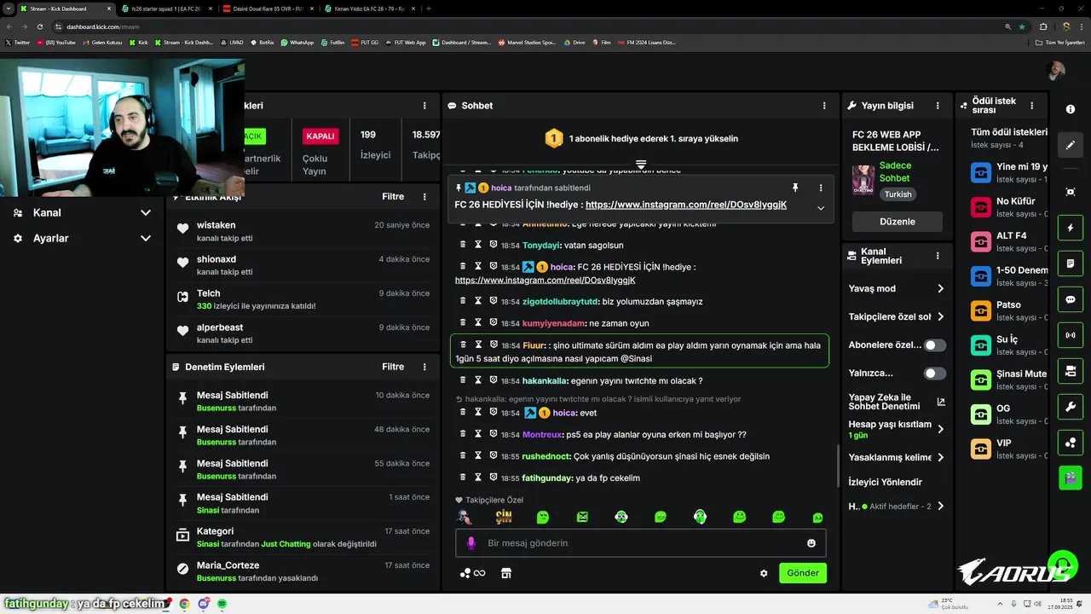The height and width of the screenshot is (614, 1091).
Task: Open the Etkinlik Akışı Filtre dropdown
Action: (393, 197)
